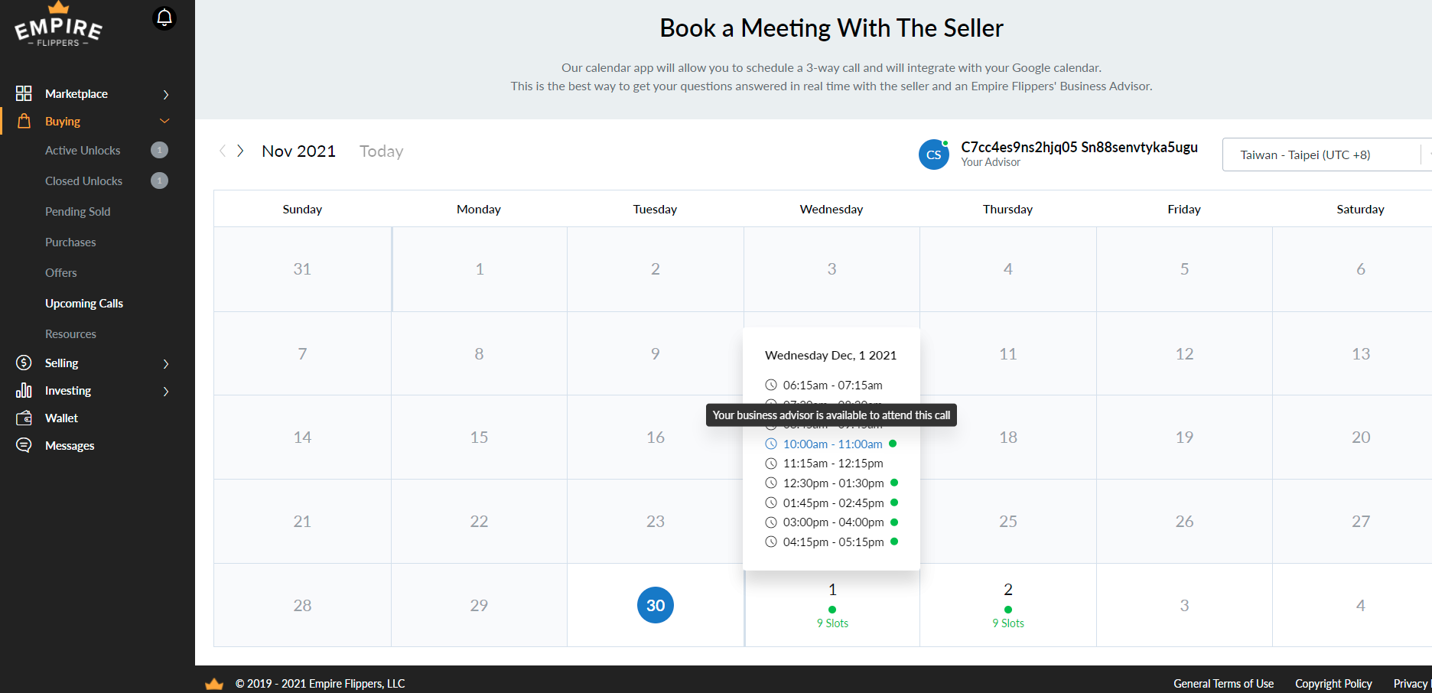The height and width of the screenshot is (693, 1432).
Task: Open General Terms of Use link
Action: click(x=1223, y=684)
